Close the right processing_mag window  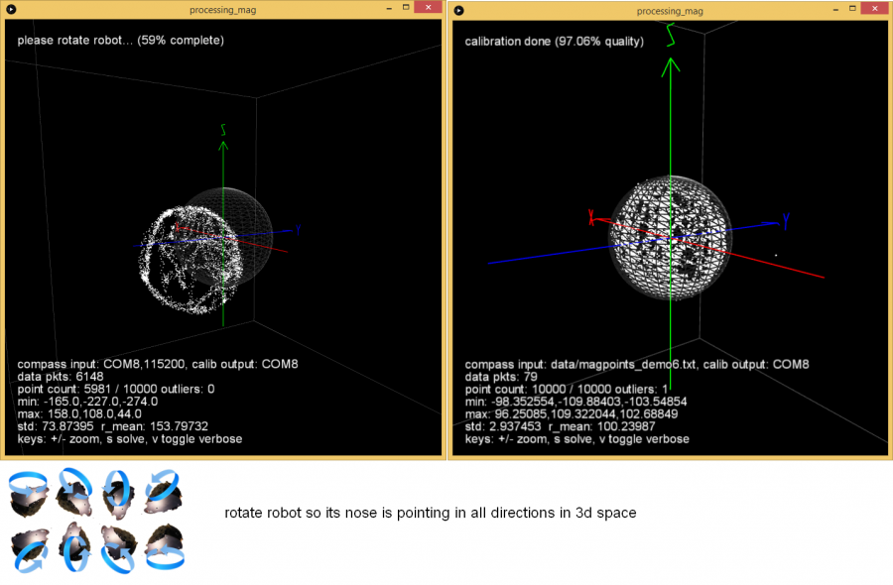[x=875, y=9]
